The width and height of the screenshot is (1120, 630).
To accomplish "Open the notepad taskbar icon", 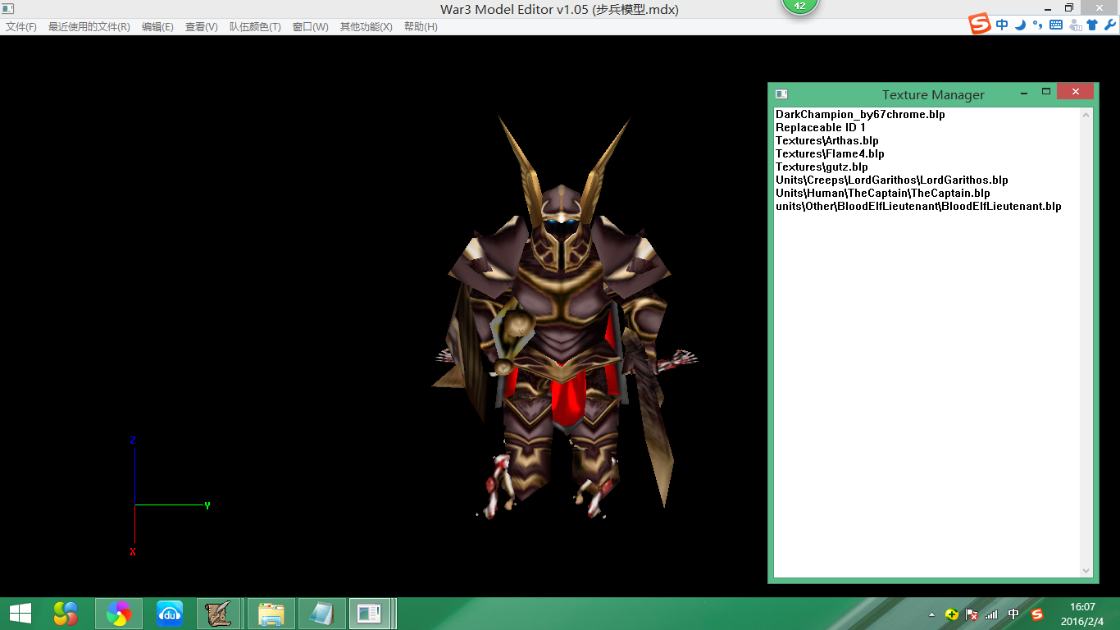I will tap(321, 614).
